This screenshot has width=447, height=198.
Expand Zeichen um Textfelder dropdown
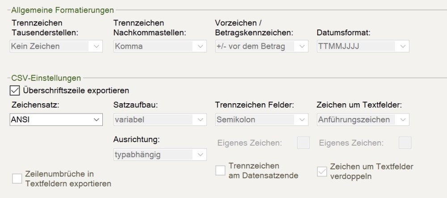[x=363, y=120]
